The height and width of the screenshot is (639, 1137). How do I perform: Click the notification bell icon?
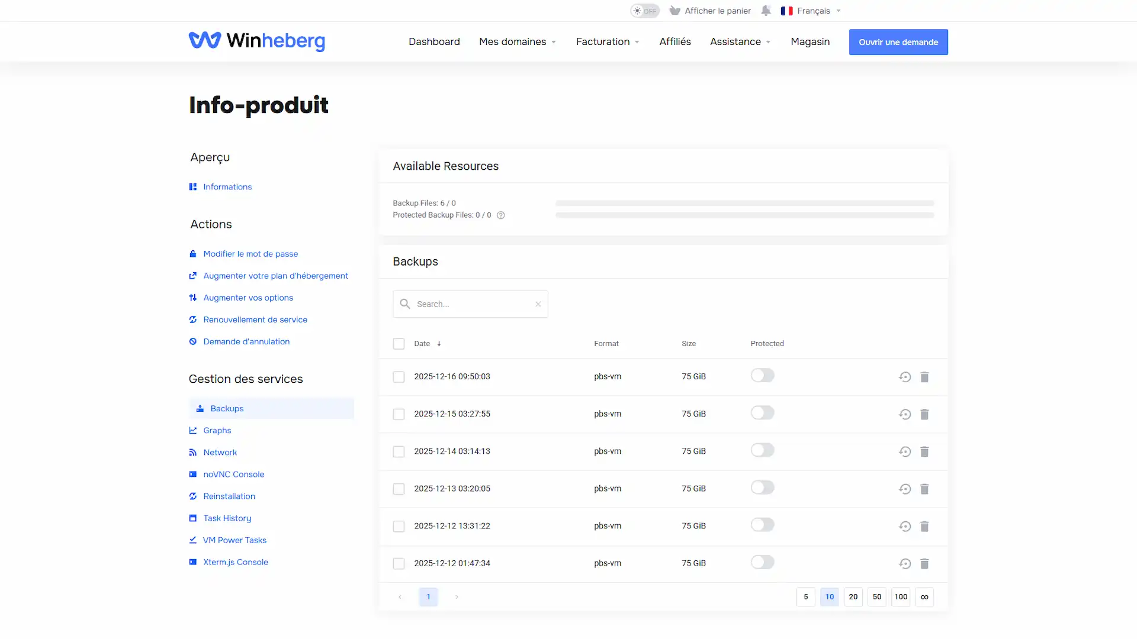[x=766, y=11]
